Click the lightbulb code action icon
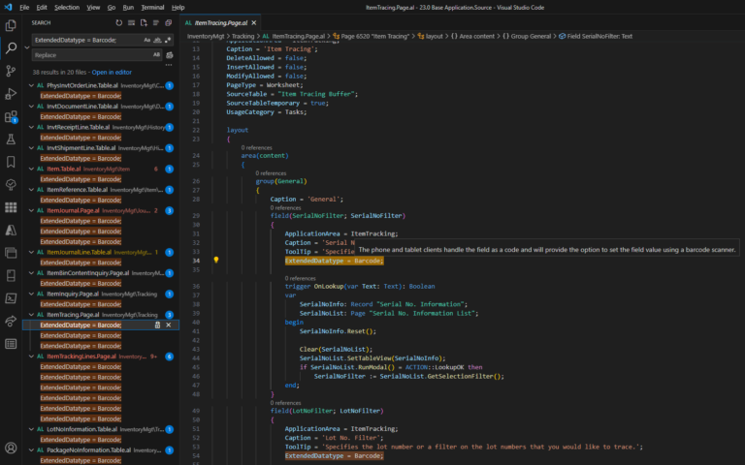The image size is (745, 465). 215,261
